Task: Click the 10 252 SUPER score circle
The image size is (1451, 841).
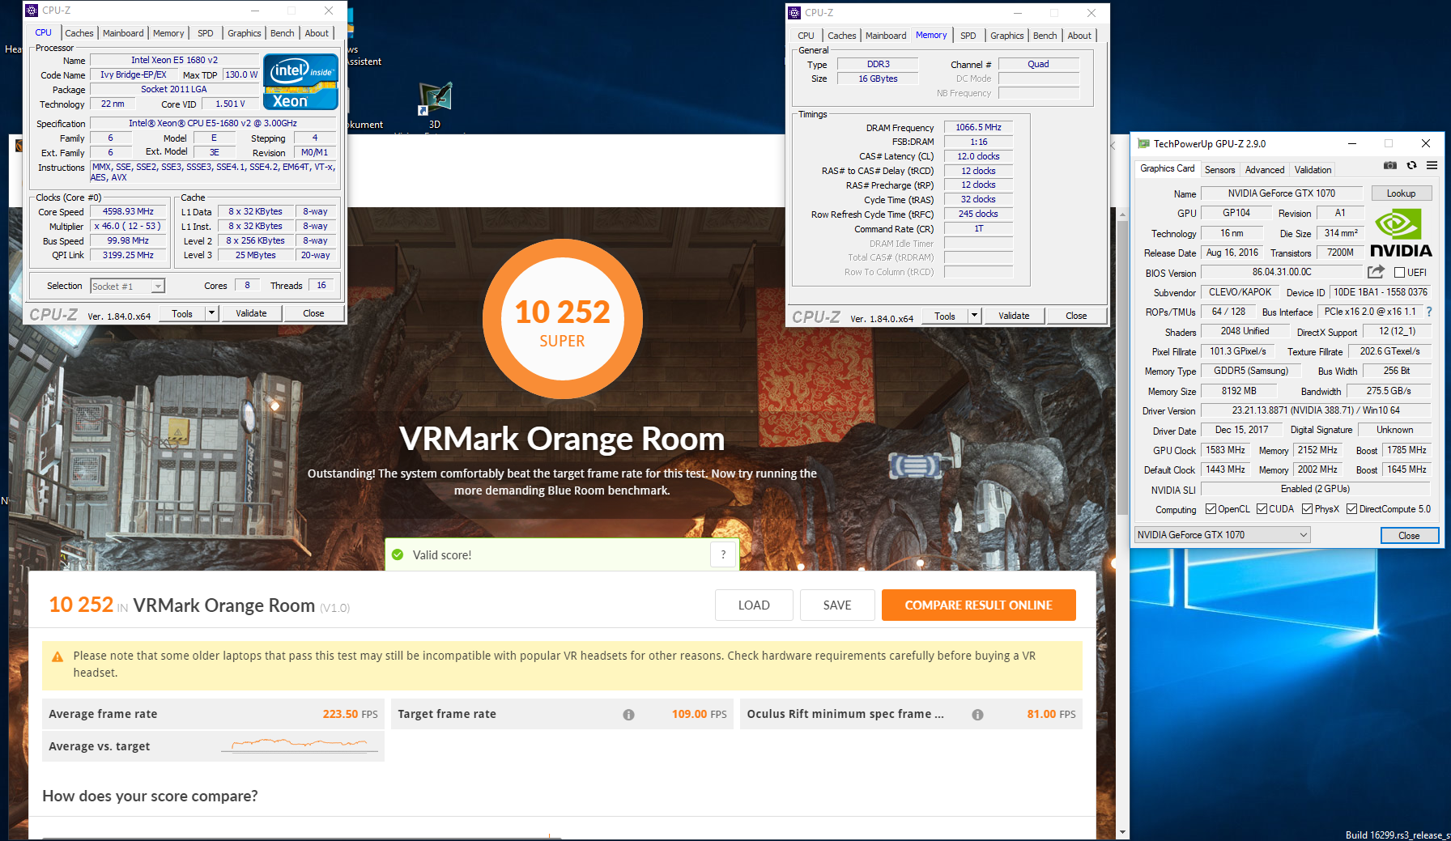Action: [563, 319]
